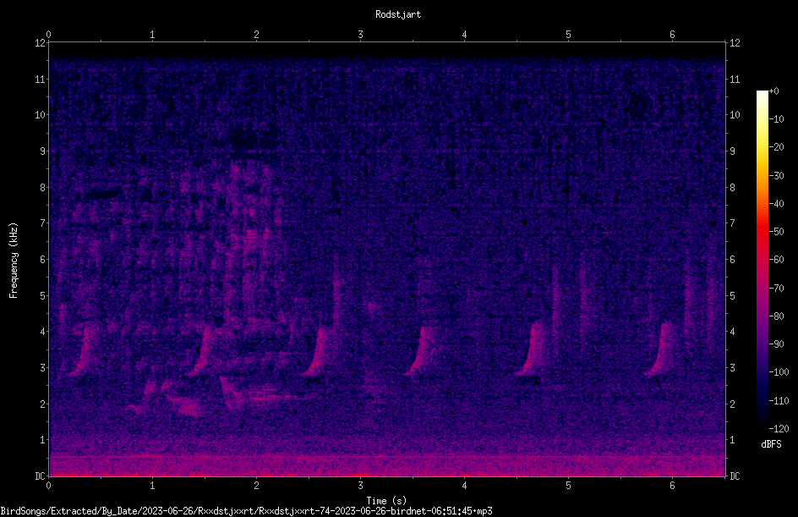Click the Rodstjart title text
Screen dimensions: 798x517
[x=398, y=14]
